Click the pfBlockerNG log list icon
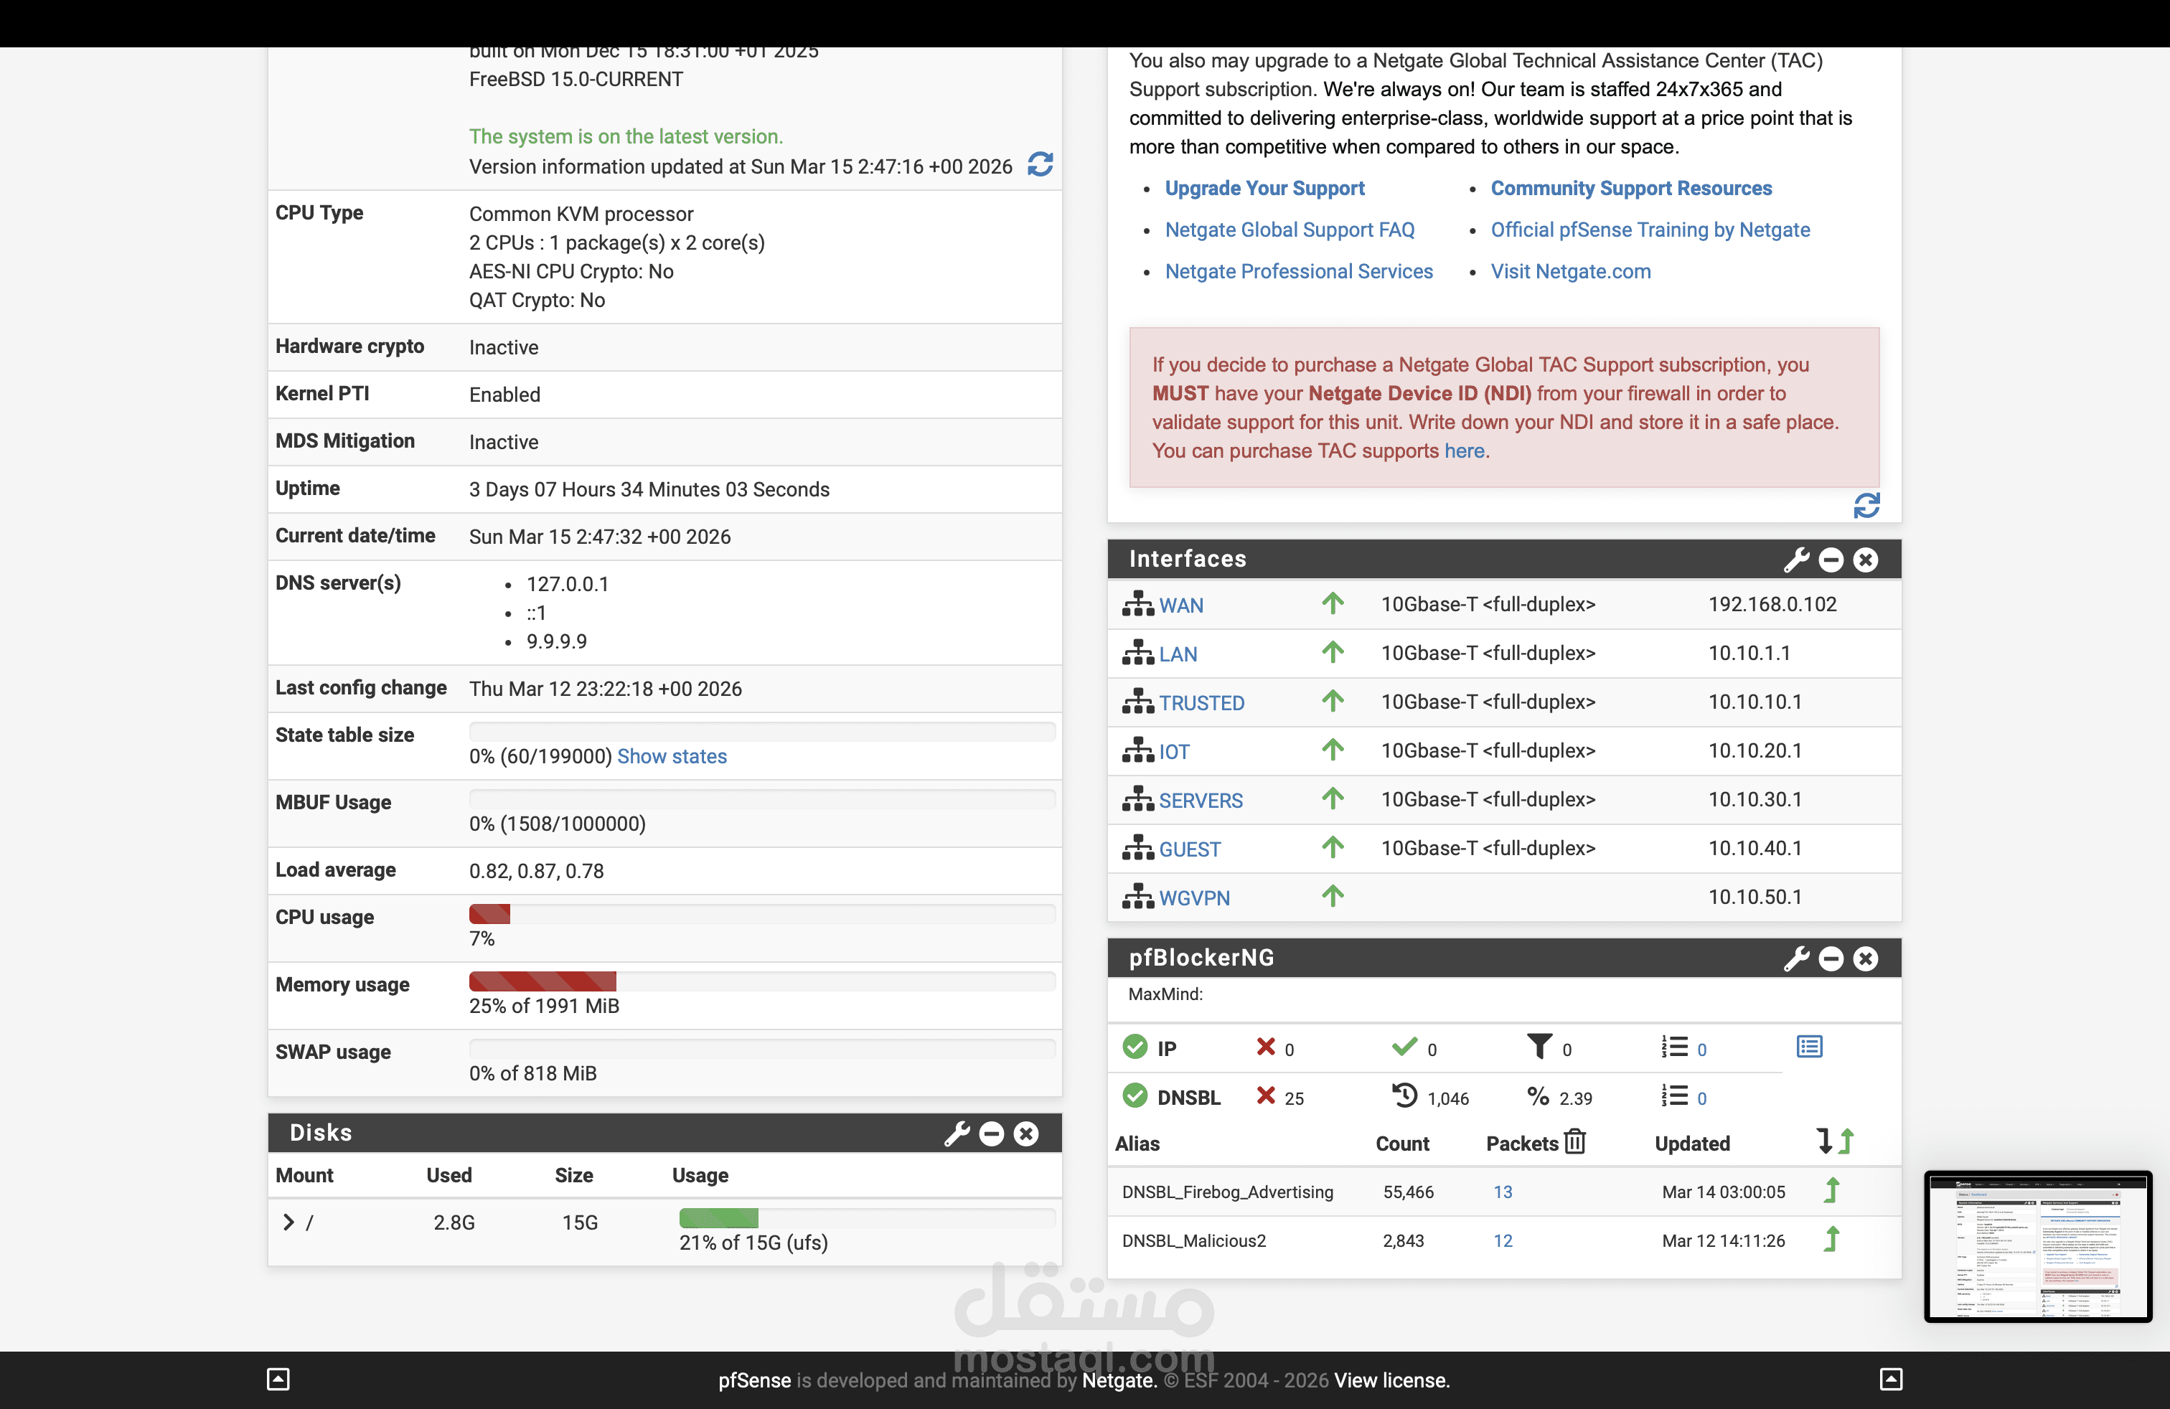 click(1809, 1047)
